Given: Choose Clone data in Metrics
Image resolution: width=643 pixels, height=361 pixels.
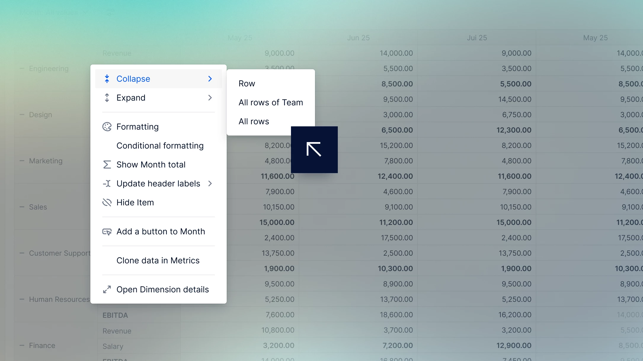Looking at the screenshot, I should (x=158, y=260).
